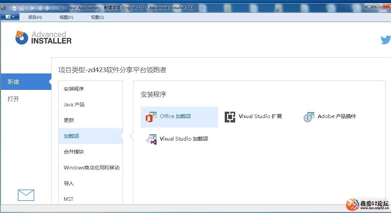This screenshot has height=213, width=391.
Task: Click the Advanced Installer logo
Action: [43, 38]
